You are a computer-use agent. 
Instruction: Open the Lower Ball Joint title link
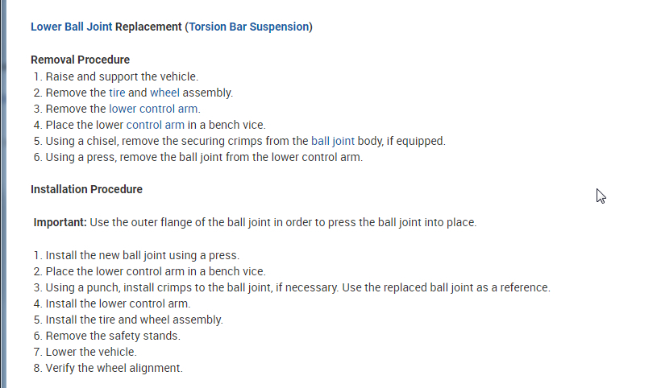pyautogui.click(x=71, y=27)
